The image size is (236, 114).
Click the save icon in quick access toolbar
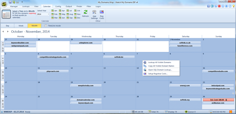point(10,2)
